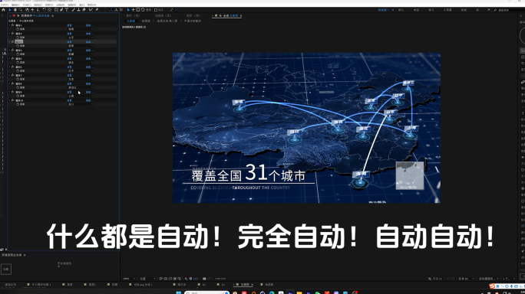
Task: Open the 主画面 timeline tab
Action: pyautogui.click(x=245, y=285)
